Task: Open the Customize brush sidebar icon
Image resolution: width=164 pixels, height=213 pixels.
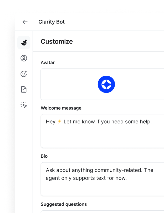Action: tap(24, 42)
